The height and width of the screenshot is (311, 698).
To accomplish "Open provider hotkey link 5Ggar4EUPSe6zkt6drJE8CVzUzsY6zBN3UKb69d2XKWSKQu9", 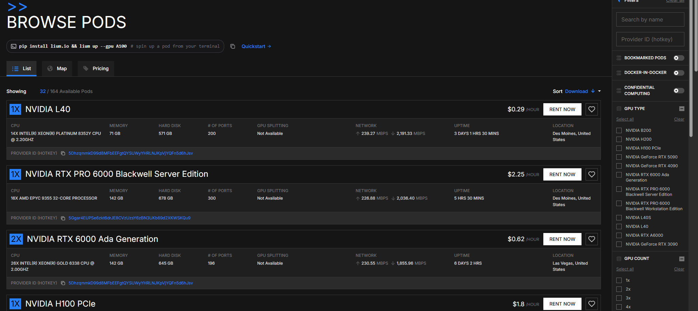I will coord(129,218).
